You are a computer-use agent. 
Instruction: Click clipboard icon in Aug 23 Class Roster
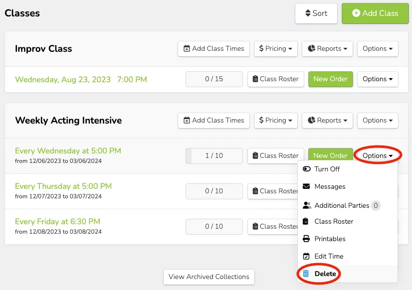click(255, 79)
